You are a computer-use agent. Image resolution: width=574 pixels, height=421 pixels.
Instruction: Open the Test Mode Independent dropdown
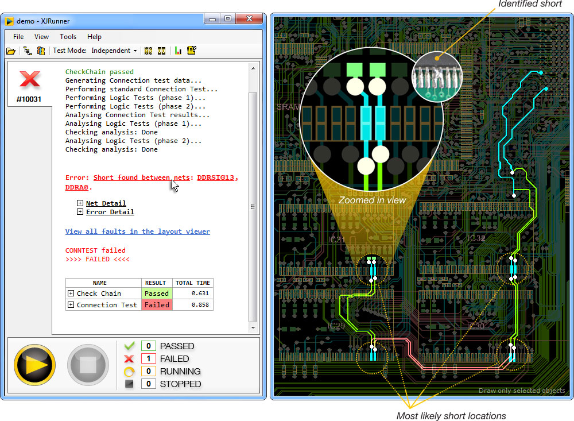[114, 51]
